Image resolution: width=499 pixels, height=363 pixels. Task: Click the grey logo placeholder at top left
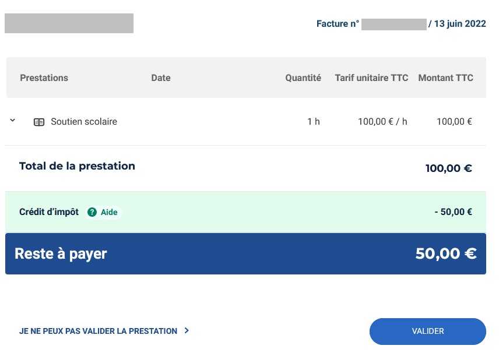[x=69, y=23]
